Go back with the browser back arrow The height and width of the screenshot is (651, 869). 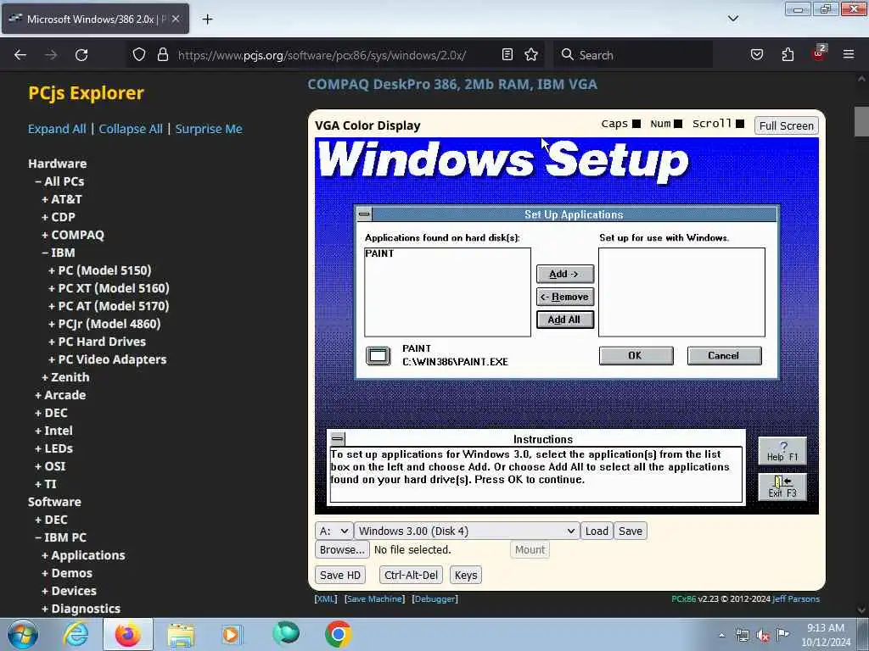coord(20,55)
